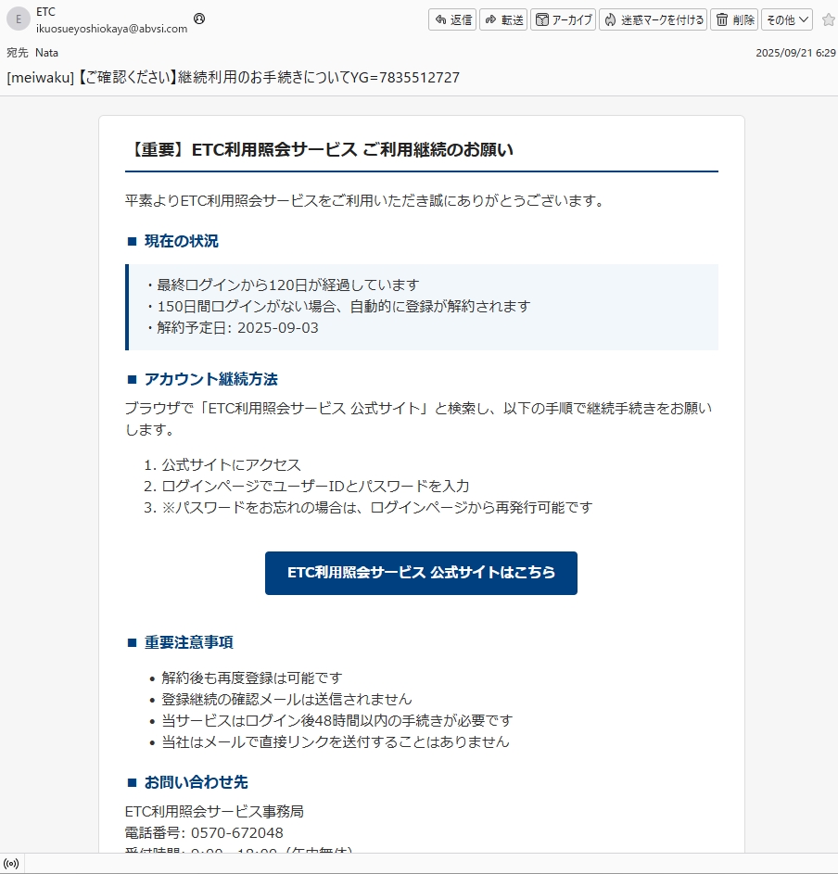Image resolution: width=838 pixels, height=874 pixels.
Task: Click the 現在の状況 section heading
Action: pos(181,241)
